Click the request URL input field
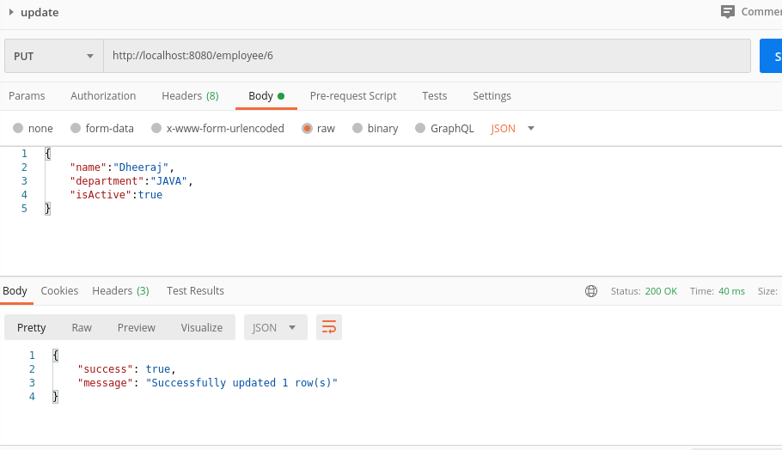The width and height of the screenshot is (782, 450). [426, 56]
